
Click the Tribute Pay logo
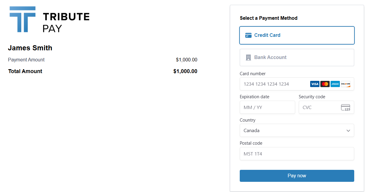pyautogui.click(x=49, y=19)
